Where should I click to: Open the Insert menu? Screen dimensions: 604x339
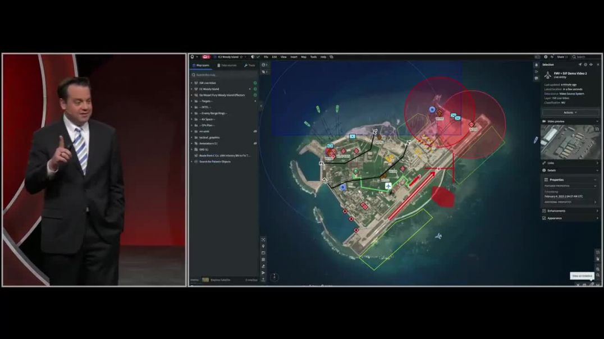point(294,57)
